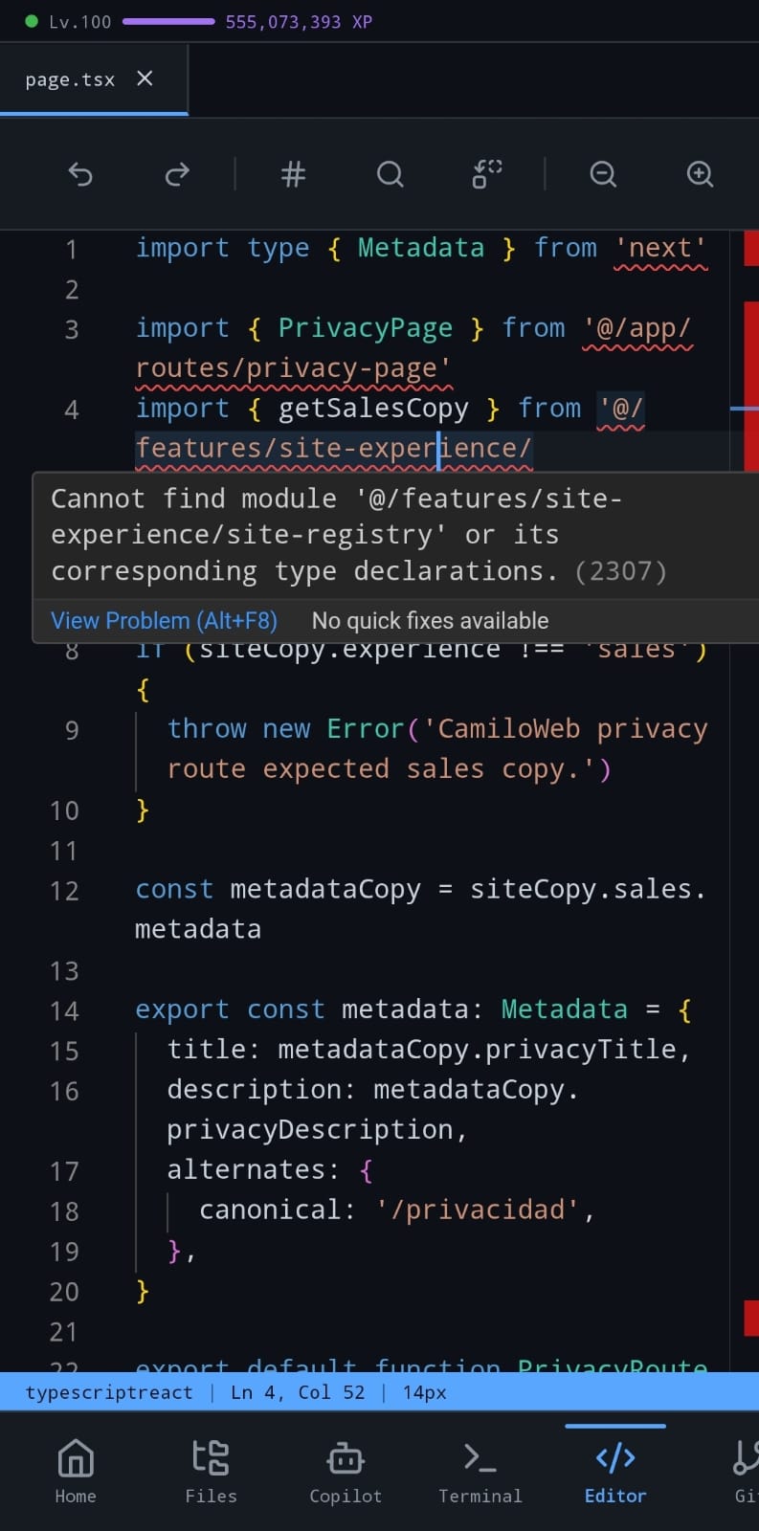Click View Problem (Alt+F8) link
The height and width of the screenshot is (1531, 759).
[x=164, y=621]
